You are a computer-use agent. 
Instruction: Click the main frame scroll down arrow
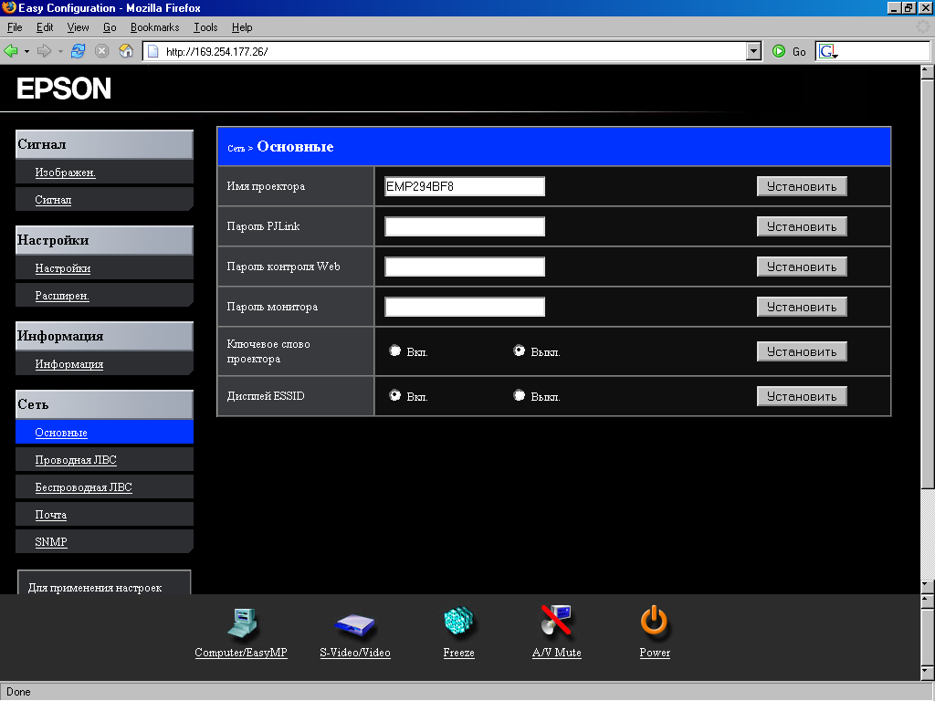click(928, 585)
